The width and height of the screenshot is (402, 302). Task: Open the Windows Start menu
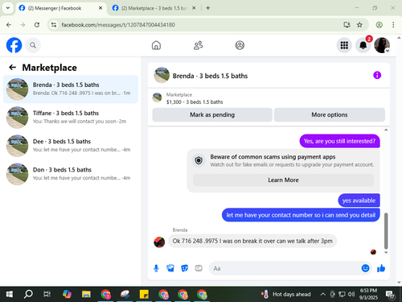(10, 295)
